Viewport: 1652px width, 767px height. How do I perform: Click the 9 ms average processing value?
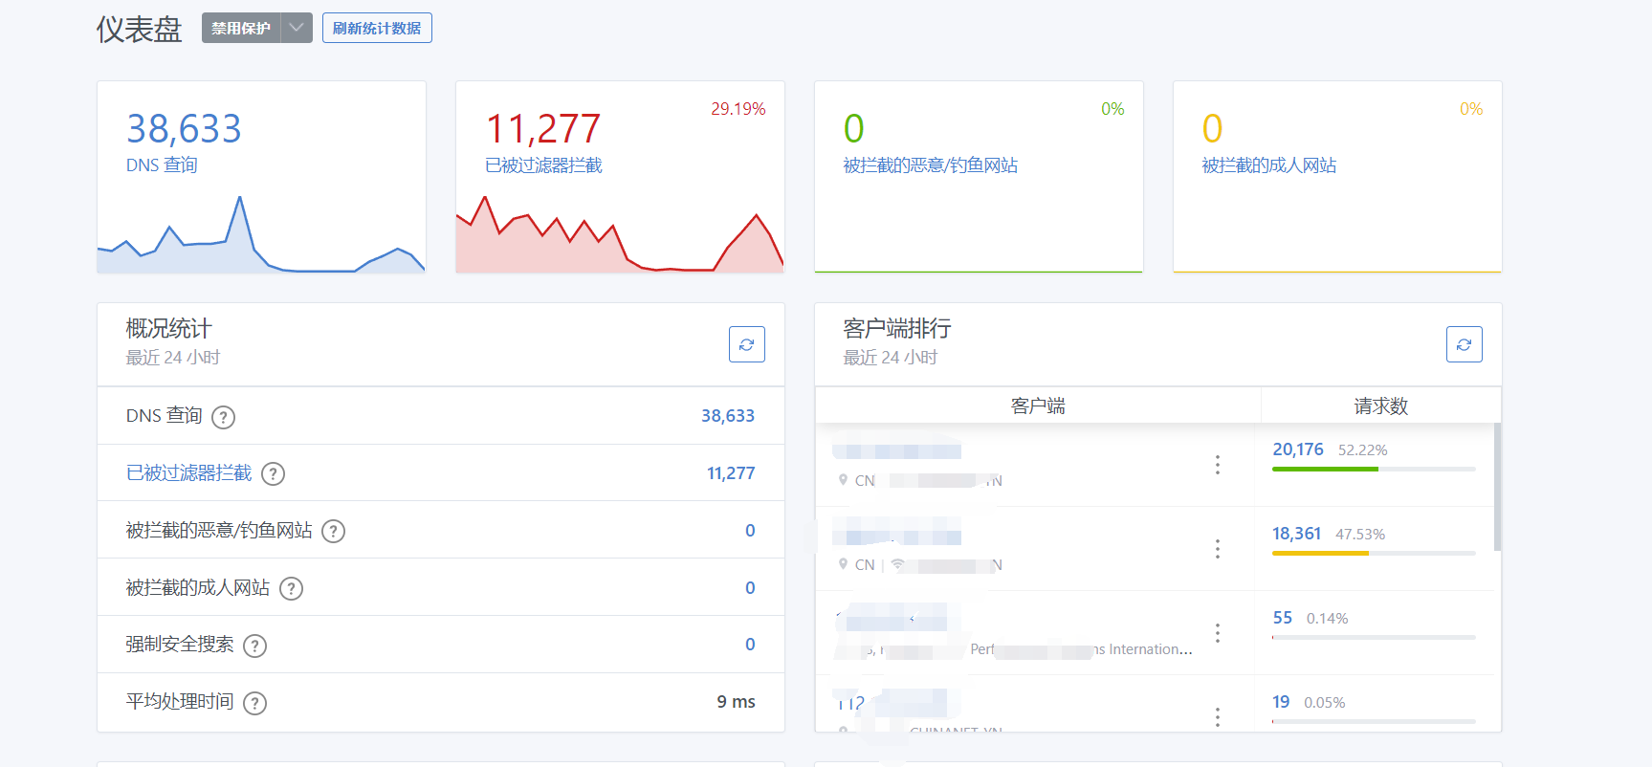(x=736, y=702)
